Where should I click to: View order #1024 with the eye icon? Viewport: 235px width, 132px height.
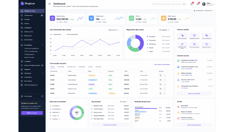[x=160, y=80]
